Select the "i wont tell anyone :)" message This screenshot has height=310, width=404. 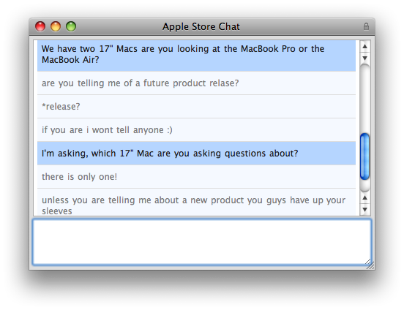tap(196, 130)
